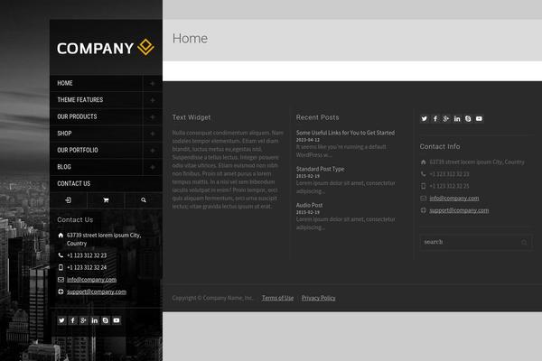Go to Home menu item
542x361 pixels.
[x=65, y=83]
